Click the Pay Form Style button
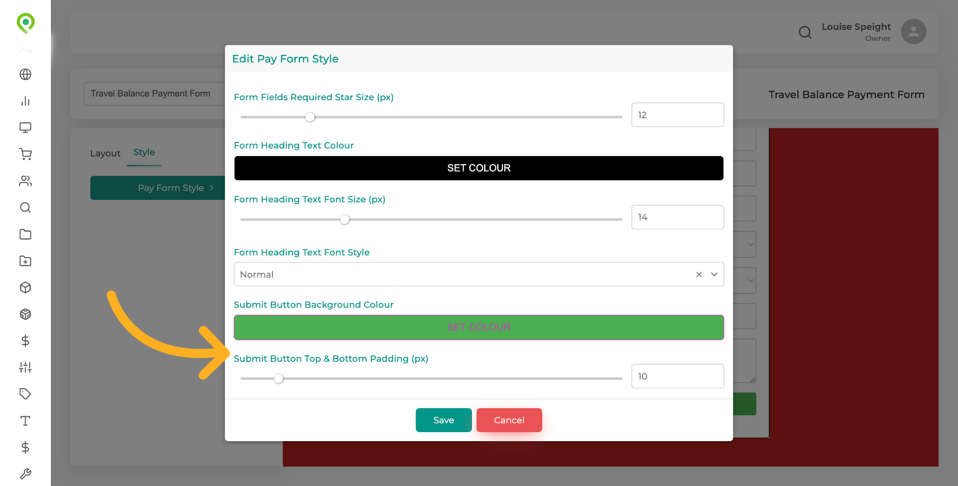The height and width of the screenshot is (486, 958). [x=158, y=188]
